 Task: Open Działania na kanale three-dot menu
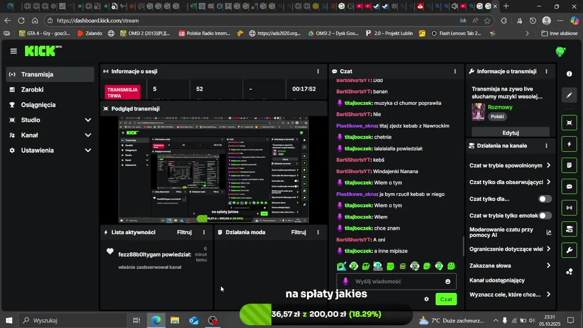coord(547,146)
